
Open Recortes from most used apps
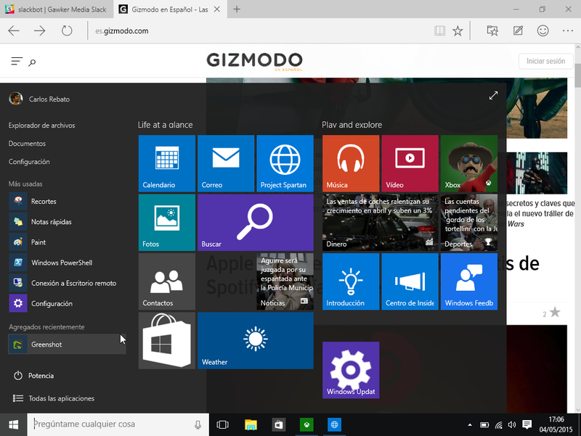[67, 202]
